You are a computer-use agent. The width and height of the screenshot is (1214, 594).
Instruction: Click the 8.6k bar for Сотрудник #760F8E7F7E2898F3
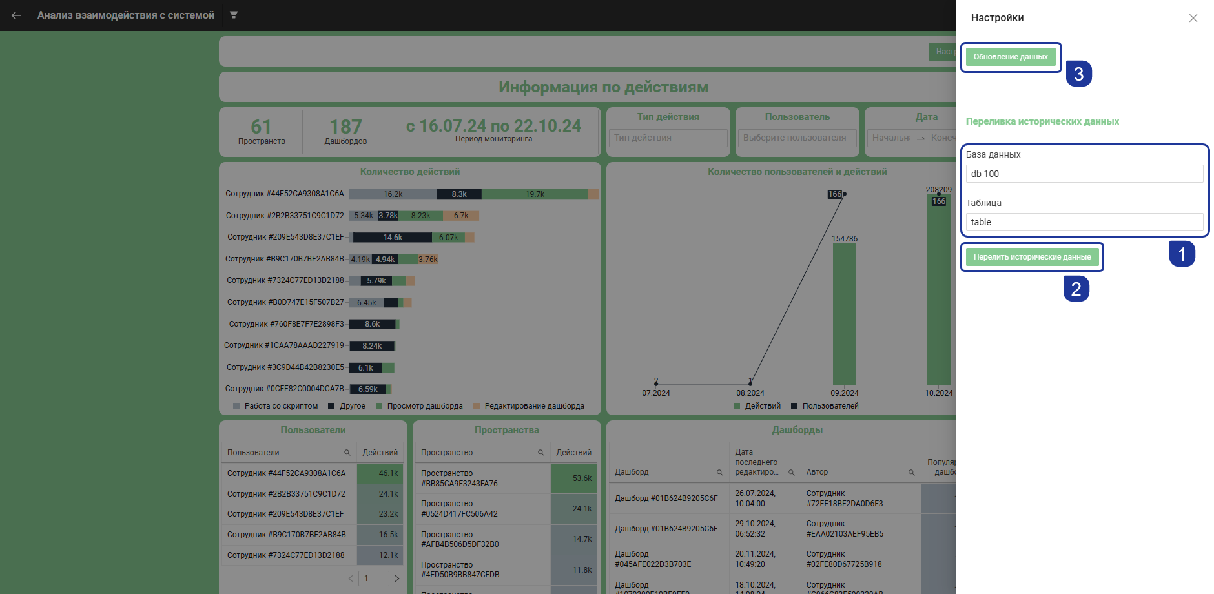[373, 324]
